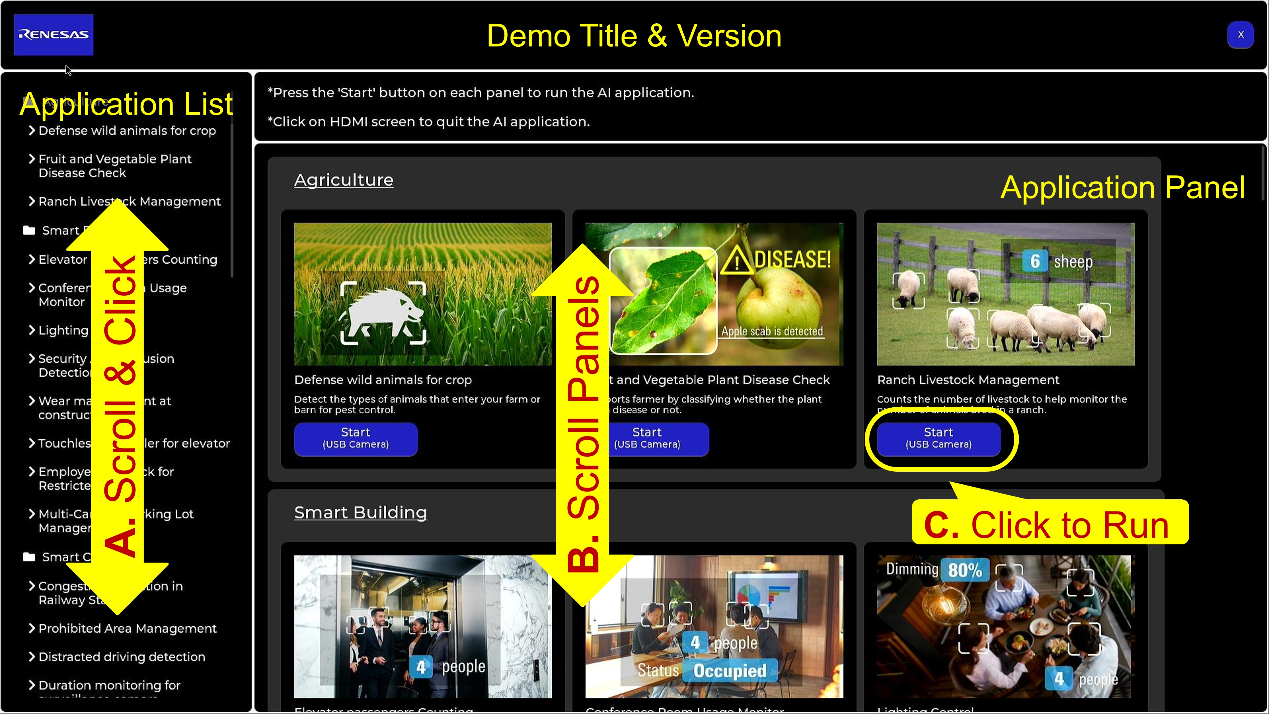1269x714 pixels.
Task: Open the Smart Building folder icon in list
Action: coord(29,230)
